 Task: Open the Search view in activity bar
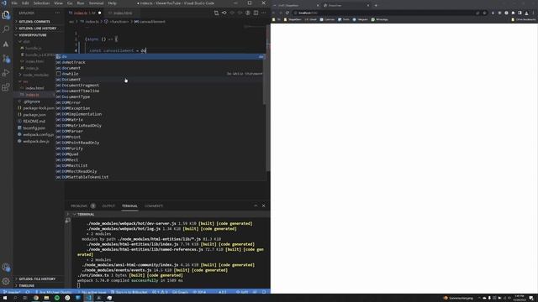point(6,29)
